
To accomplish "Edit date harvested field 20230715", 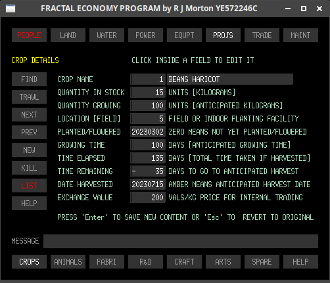I will (148, 185).
